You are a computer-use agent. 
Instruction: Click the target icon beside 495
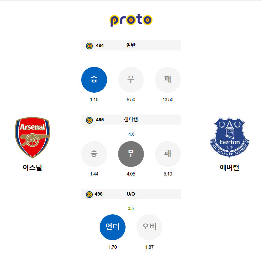(x=89, y=120)
